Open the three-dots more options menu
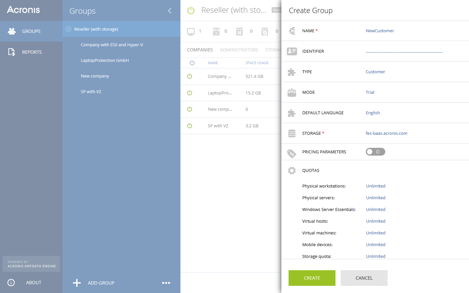The height and width of the screenshot is (293, 469). point(166,283)
